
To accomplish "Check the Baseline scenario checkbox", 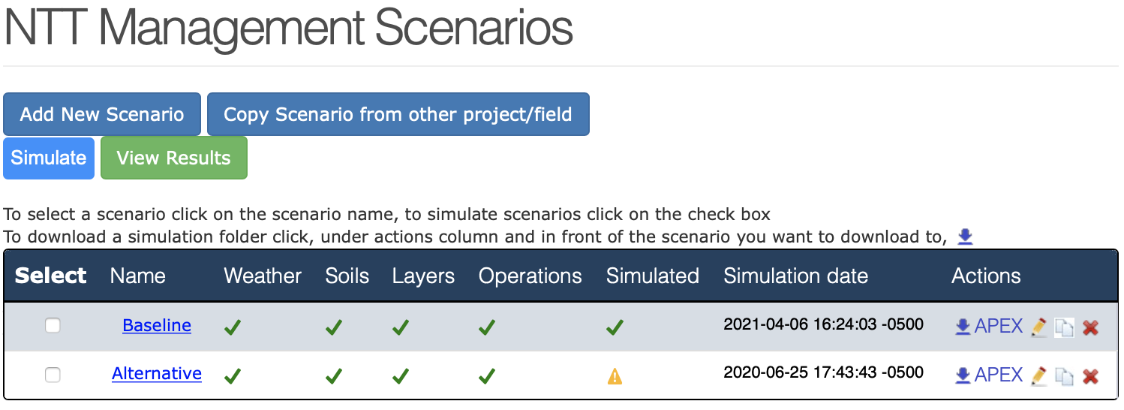I will (x=53, y=326).
